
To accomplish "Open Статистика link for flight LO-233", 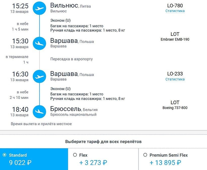I will [175, 79].
